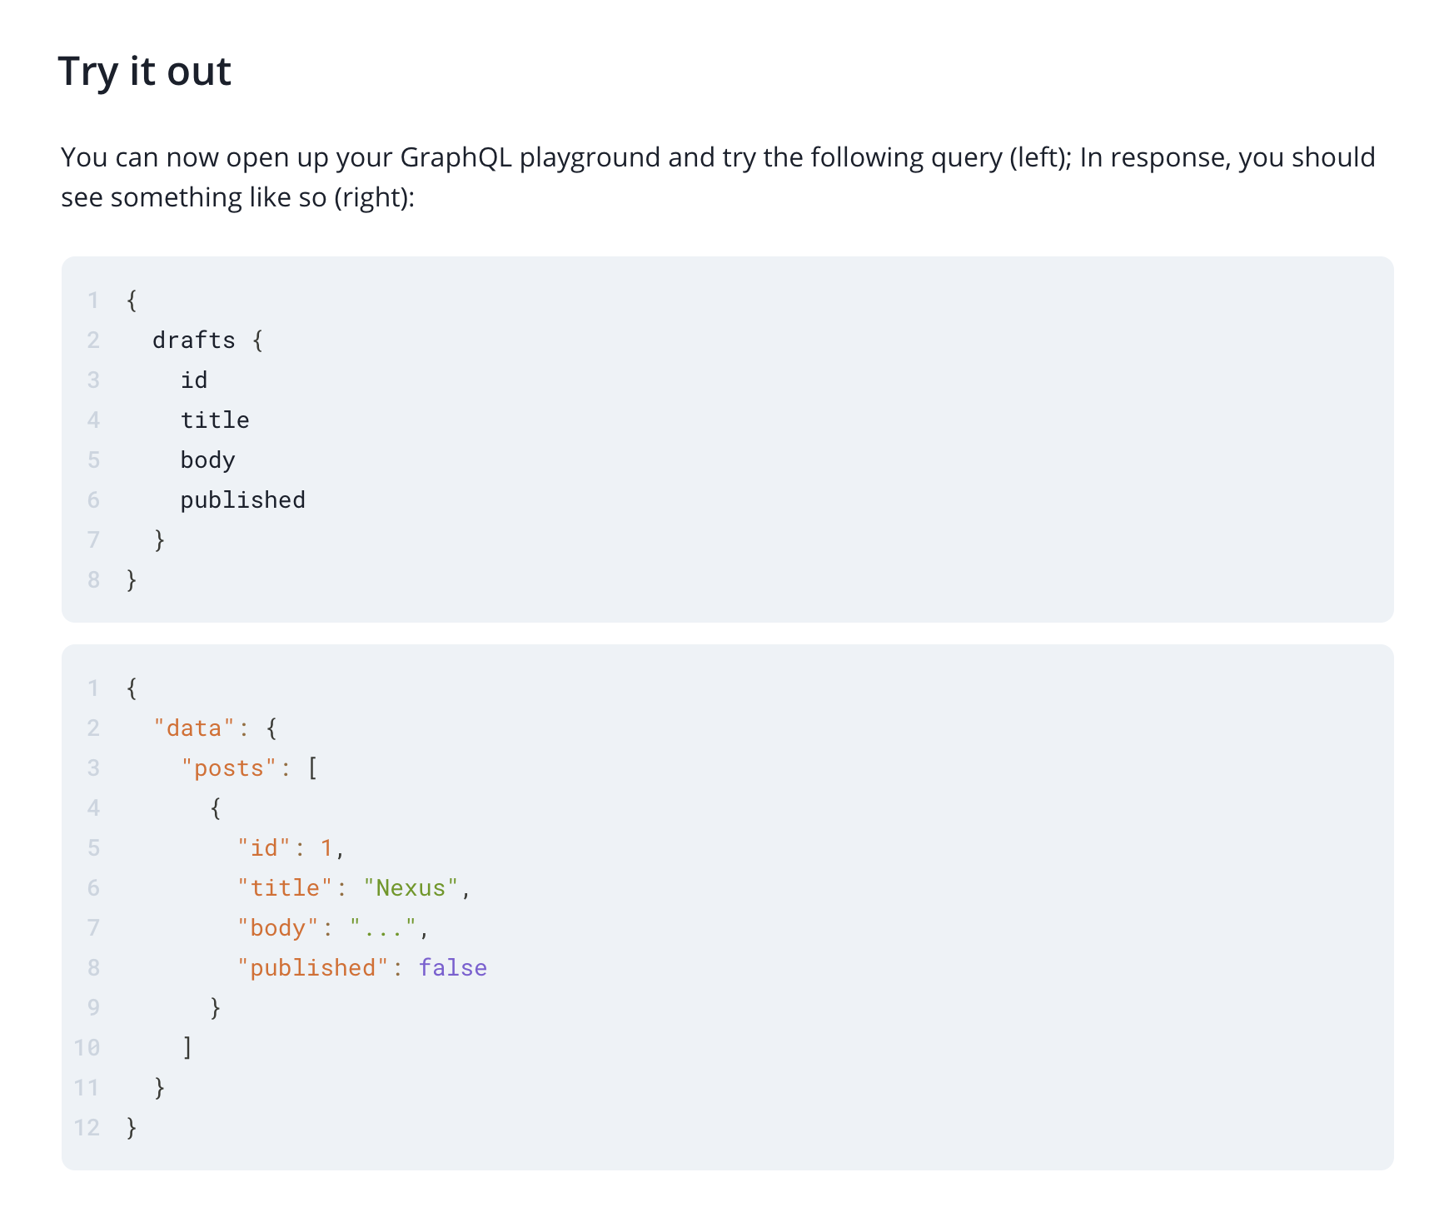
Task: Click the opening bracket after "posts"
Action: [312, 767]
